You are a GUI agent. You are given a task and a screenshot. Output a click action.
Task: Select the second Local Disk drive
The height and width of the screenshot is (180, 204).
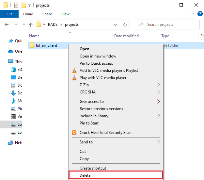click(16, 132)
